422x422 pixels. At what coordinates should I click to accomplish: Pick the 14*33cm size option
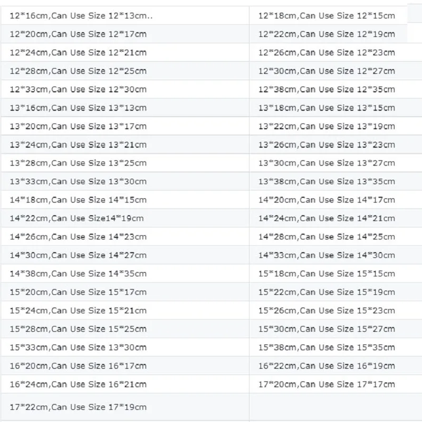(x=327, y=255)
